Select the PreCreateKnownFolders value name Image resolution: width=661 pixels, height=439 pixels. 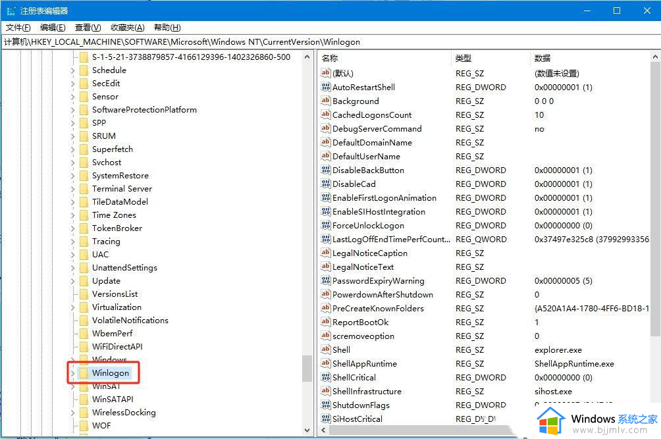click(378, 309)
